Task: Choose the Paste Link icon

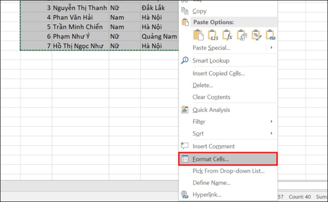Action: pos(271,35)
